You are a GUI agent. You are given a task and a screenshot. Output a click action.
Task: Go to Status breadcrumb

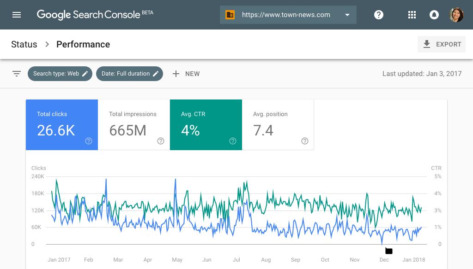point(24,44)
